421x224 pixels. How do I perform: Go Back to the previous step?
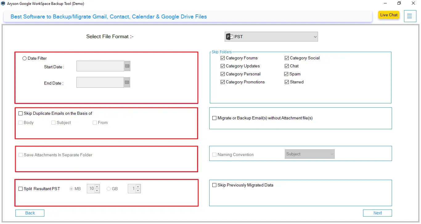30,213
